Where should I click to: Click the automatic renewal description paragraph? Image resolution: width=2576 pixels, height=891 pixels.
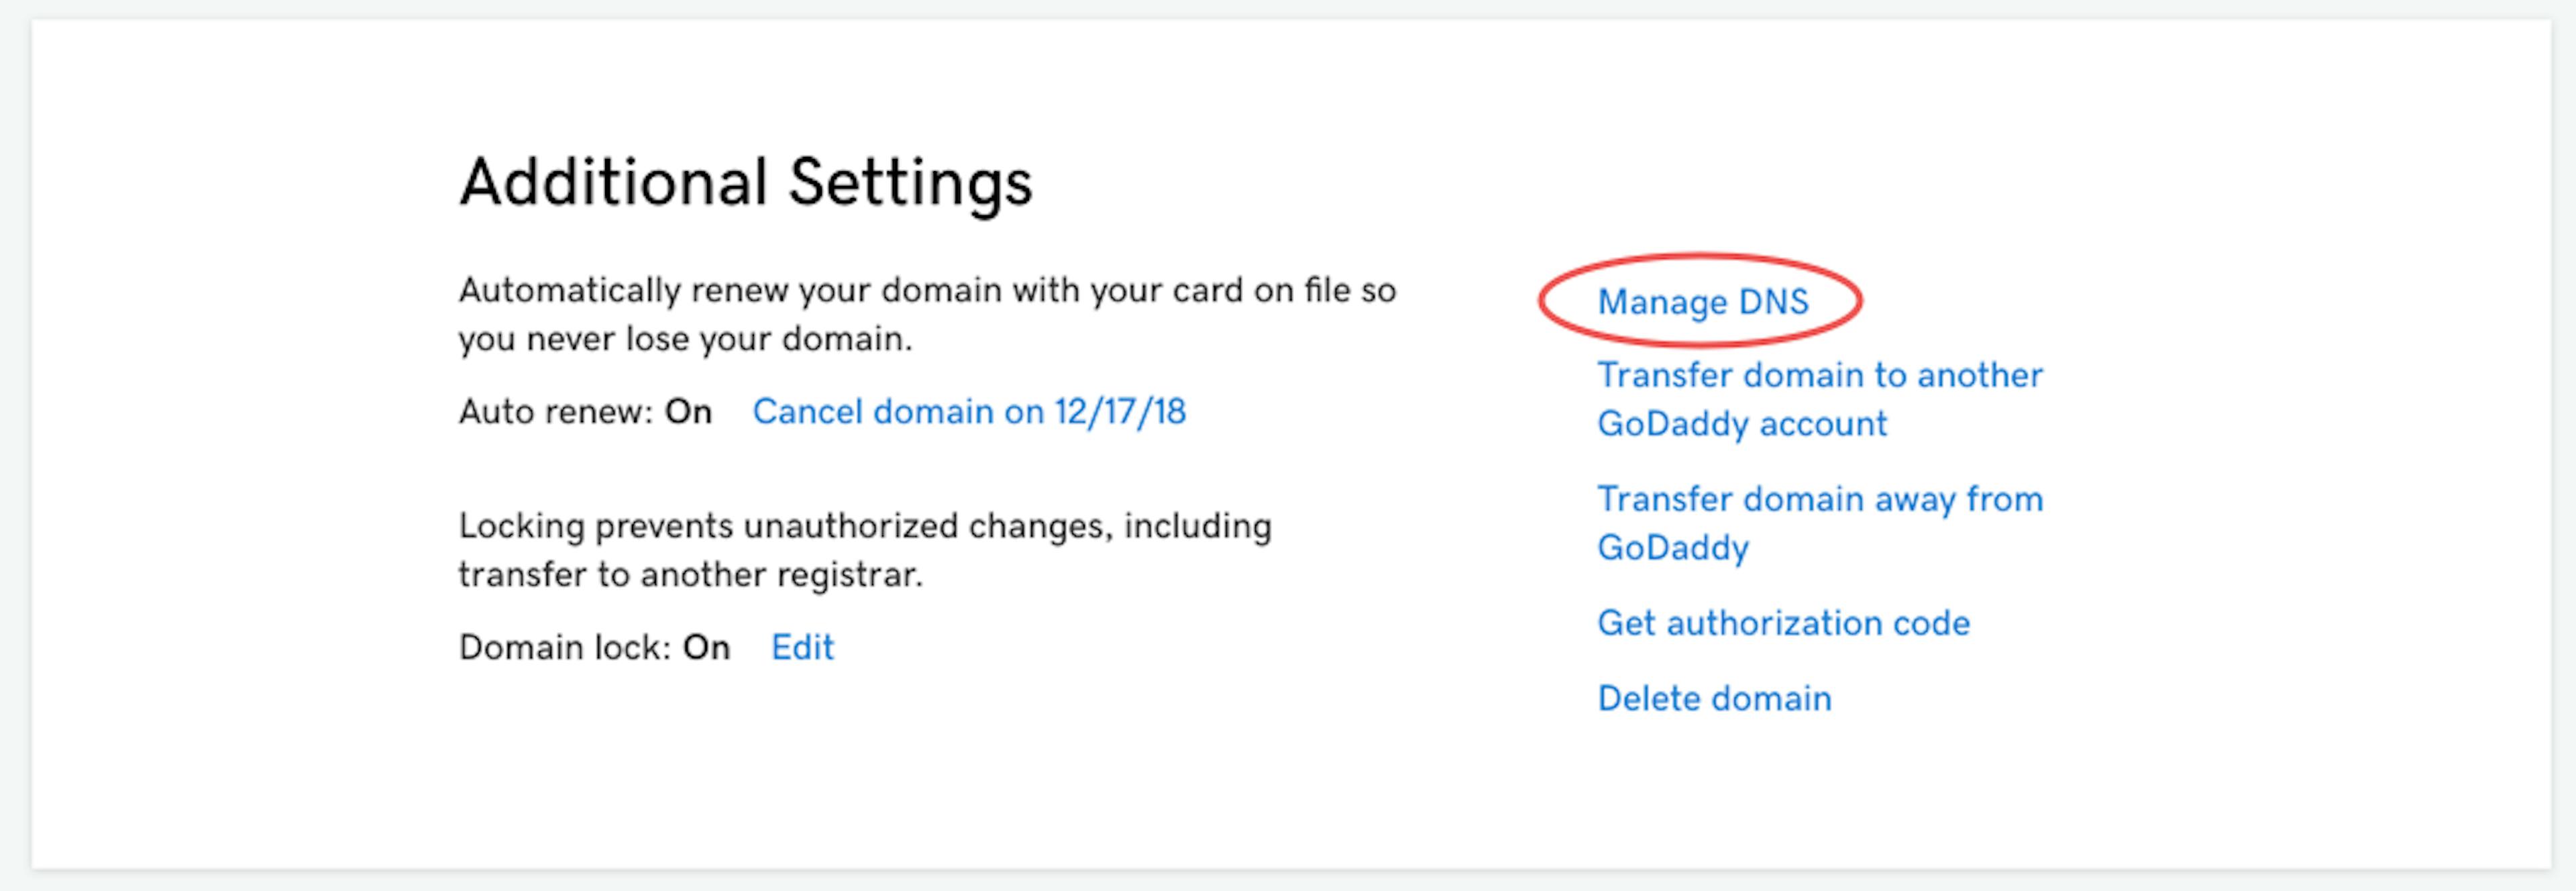tap(926, 291)
